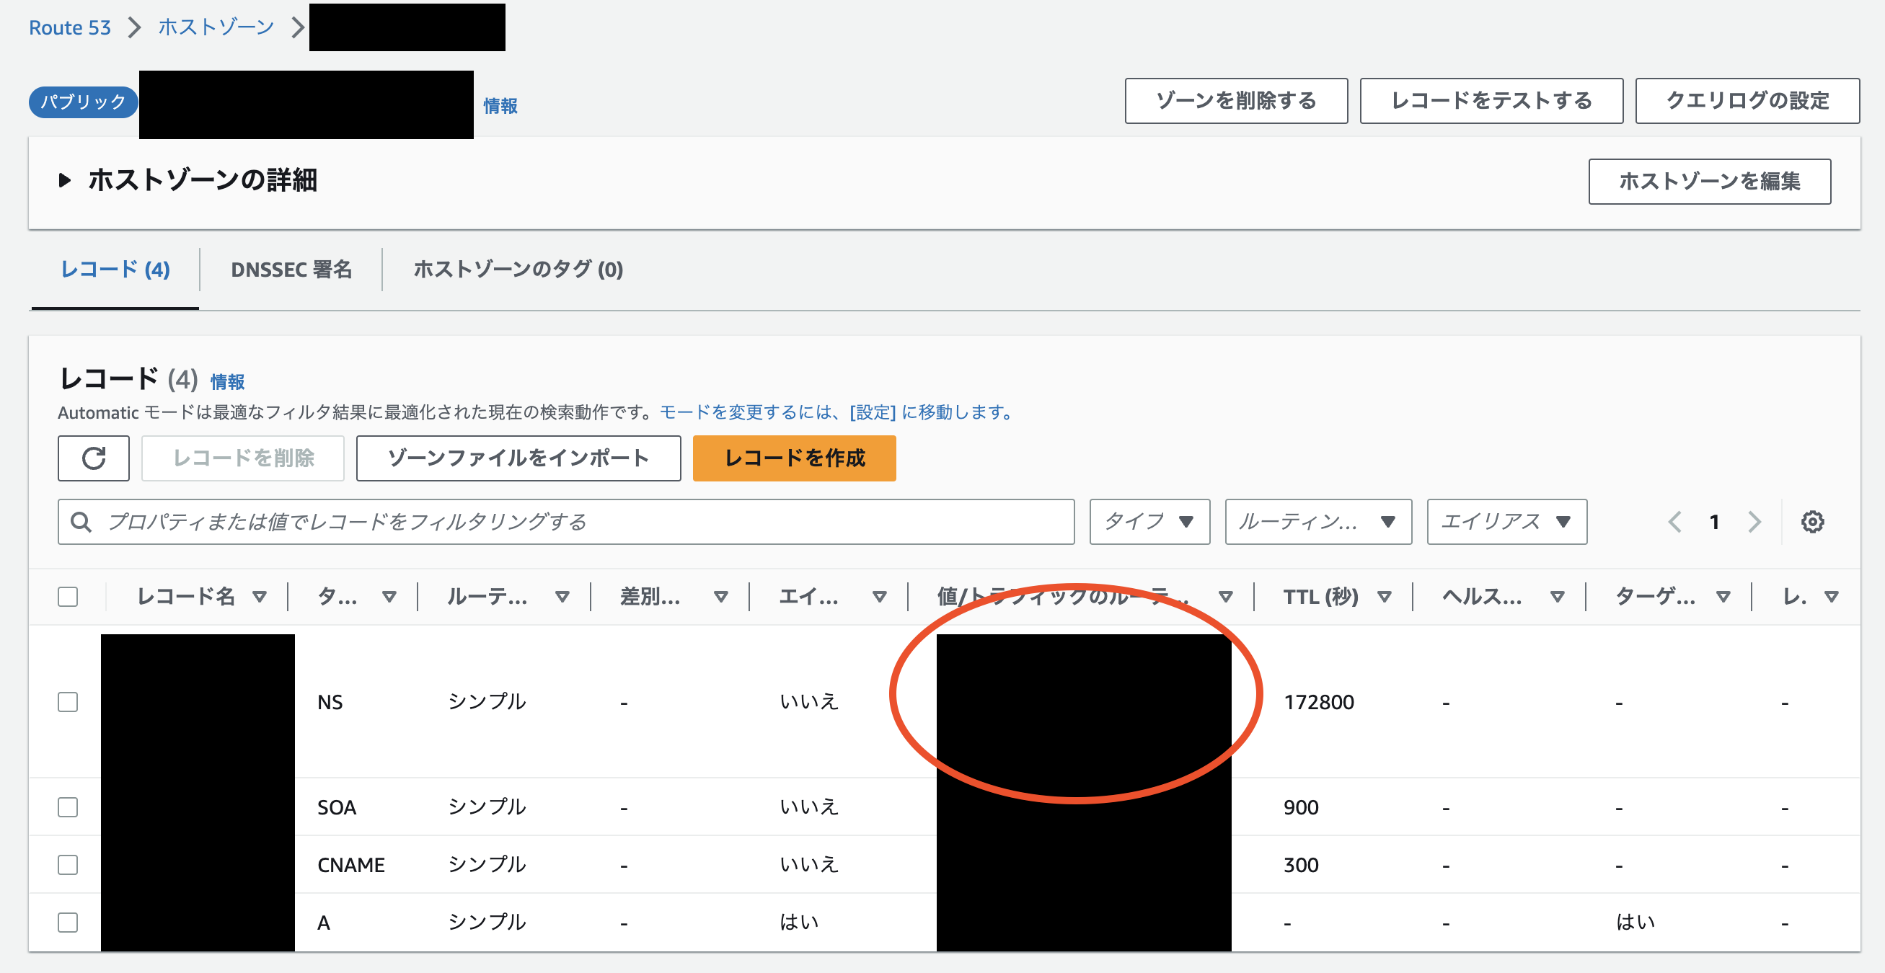The height and width of the screenshot is (973, 1885).
Task: Open the エイリアス filter dropdown
Action: [1505, 522]
